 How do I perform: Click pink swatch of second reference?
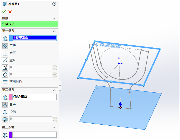(11, 97)
